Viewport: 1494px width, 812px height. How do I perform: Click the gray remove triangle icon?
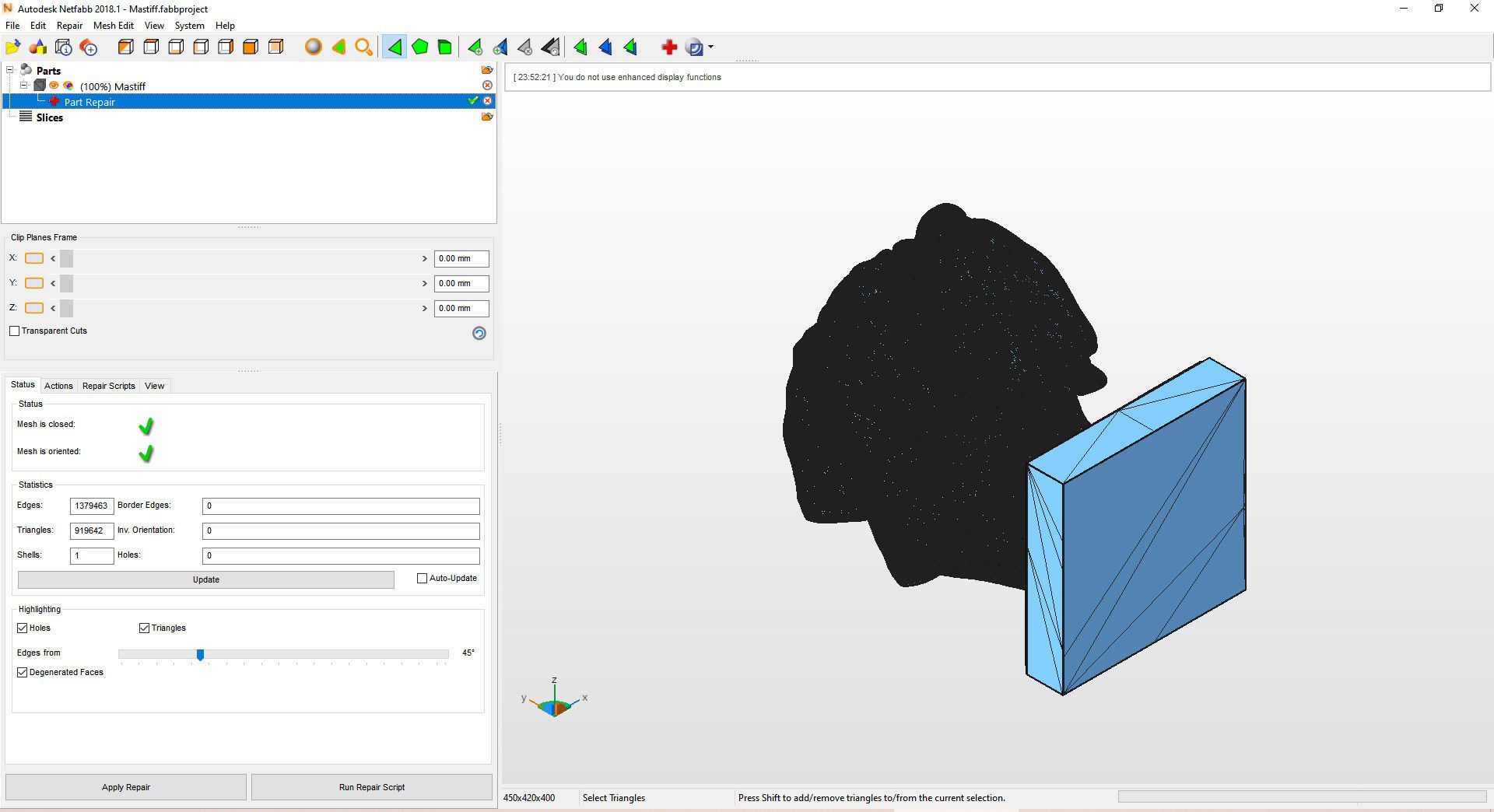525,47
